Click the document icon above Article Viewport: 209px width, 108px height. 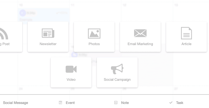[186, 33]
